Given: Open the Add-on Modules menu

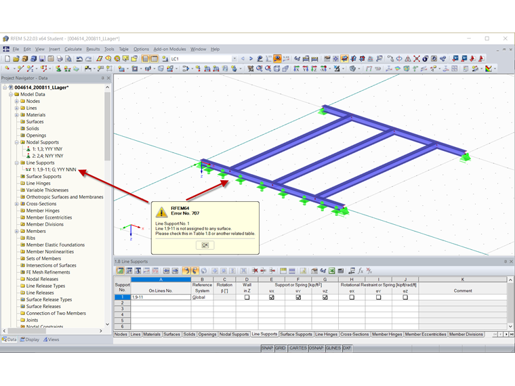Looking at the screenshot, I should coord(170,49).
